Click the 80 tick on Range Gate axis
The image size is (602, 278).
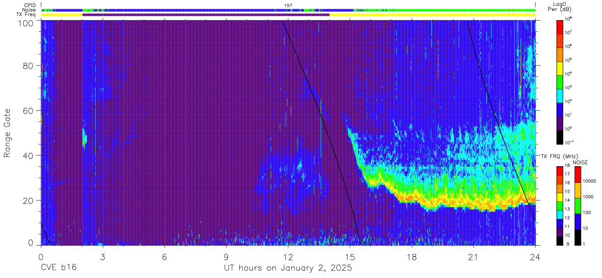[28, 65]
